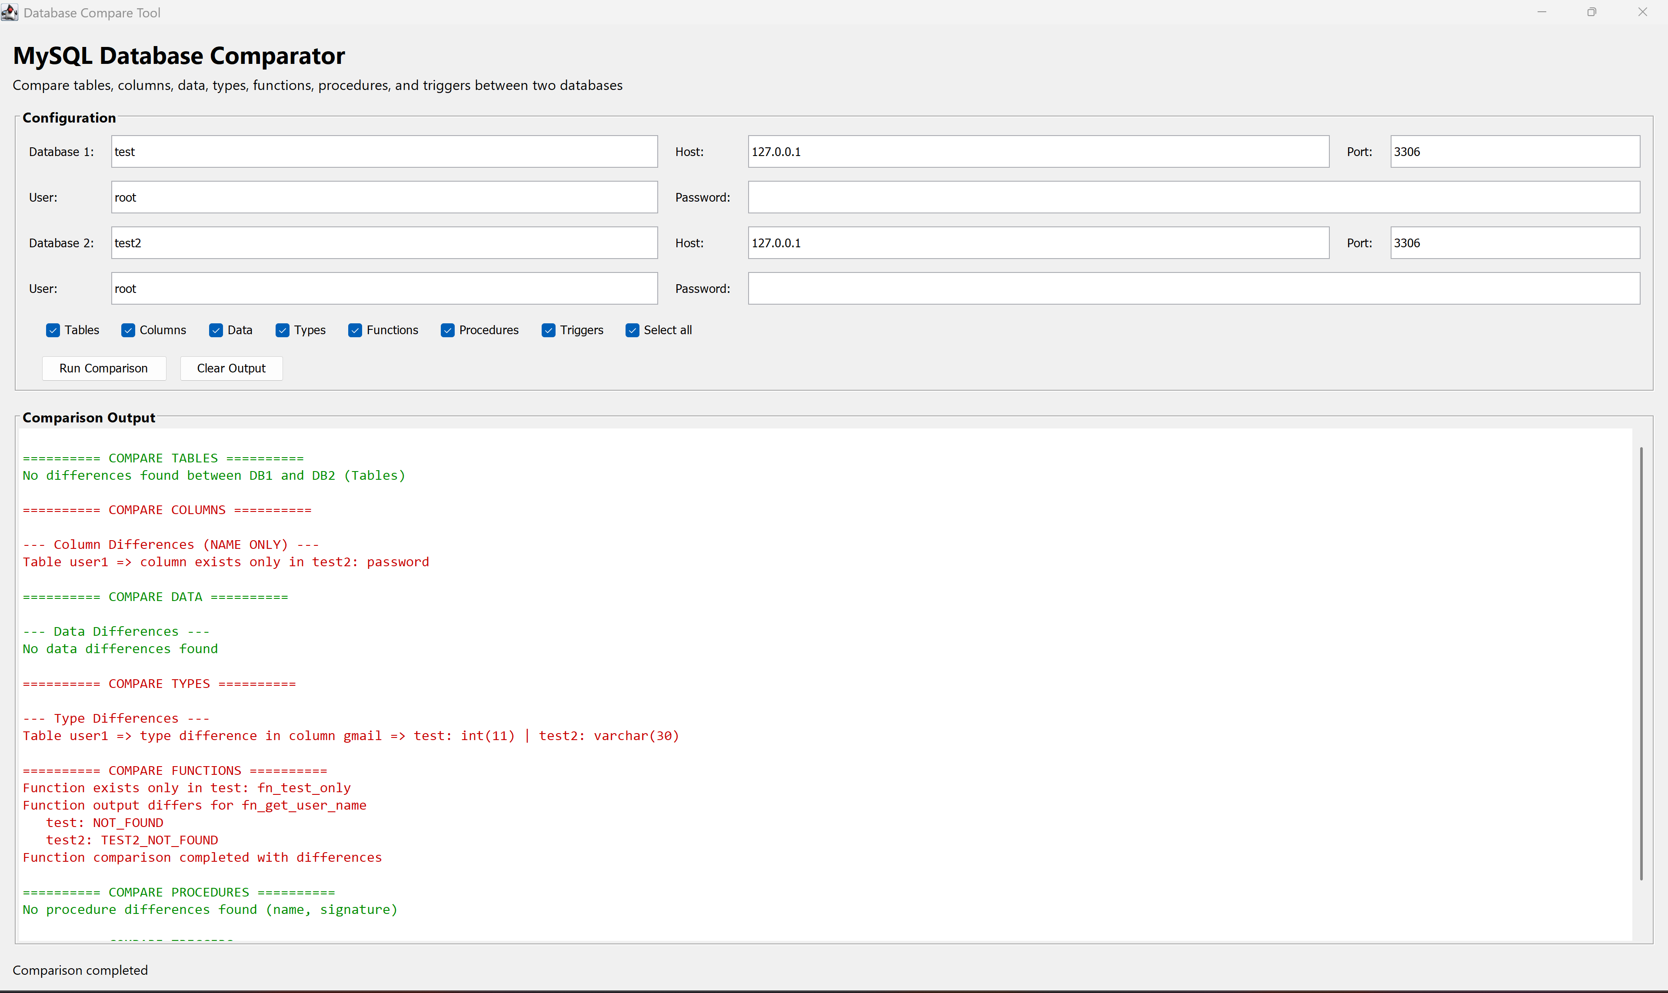Image resolution: width=1668 pixels, height=993 pixels.
Task: Click the Database 1 Password field
Action: click(1194, 197)
